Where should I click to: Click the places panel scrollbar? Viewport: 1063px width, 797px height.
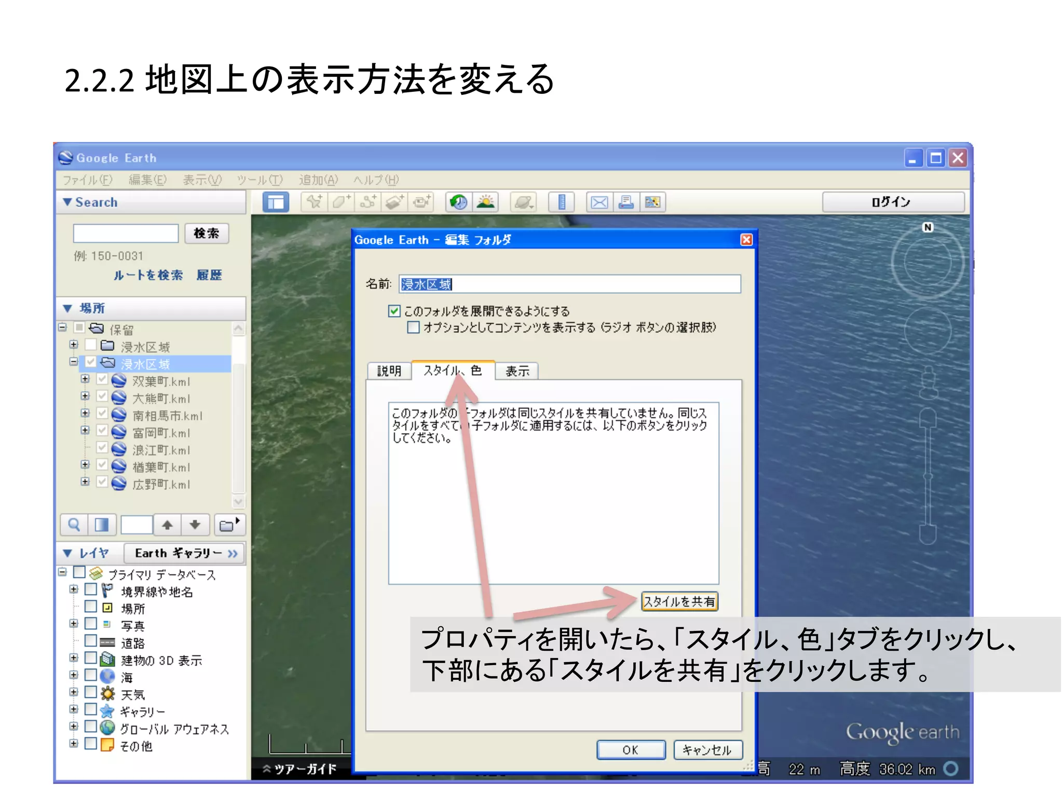click(x=239, y=415)
